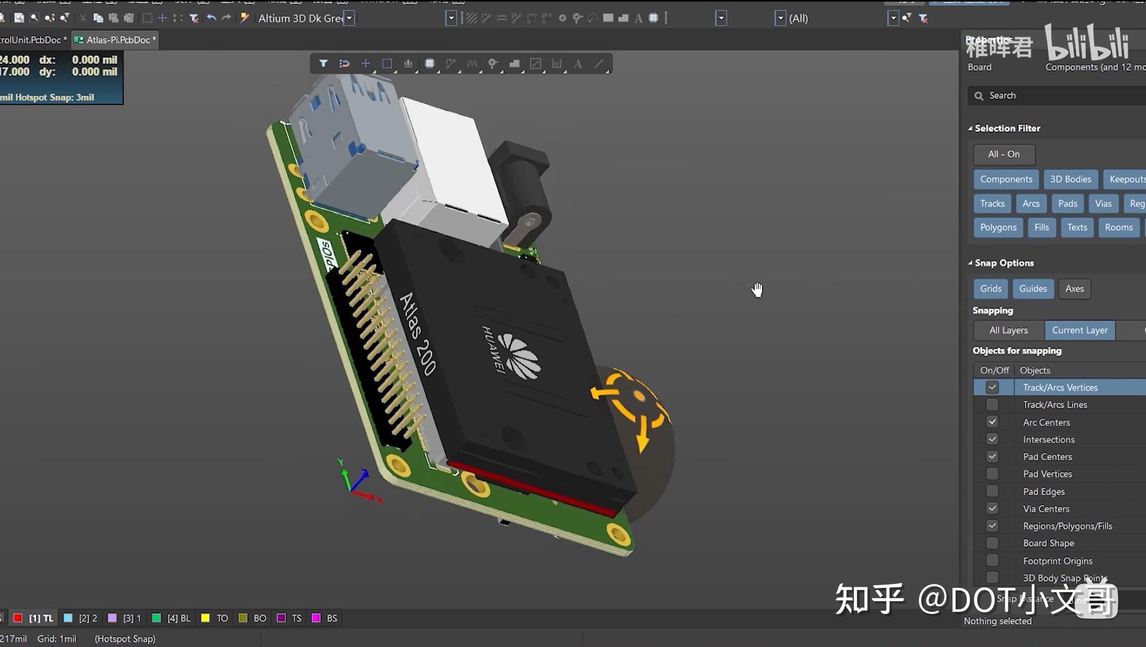Click the Length Tuning icon in the floating Active Bar

tap(472, 63)
